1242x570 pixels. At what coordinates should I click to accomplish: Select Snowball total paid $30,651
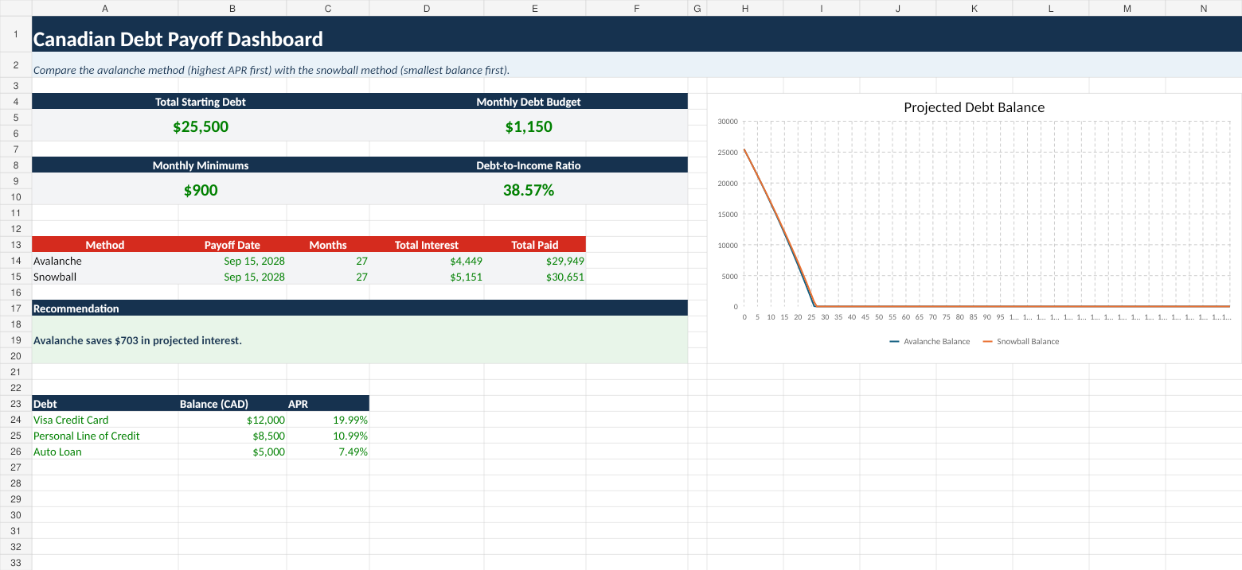[535, 277]
